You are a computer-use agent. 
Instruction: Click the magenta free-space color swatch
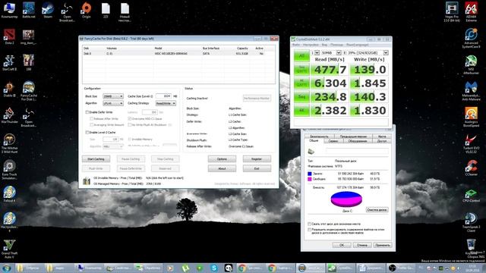point(309,179)
